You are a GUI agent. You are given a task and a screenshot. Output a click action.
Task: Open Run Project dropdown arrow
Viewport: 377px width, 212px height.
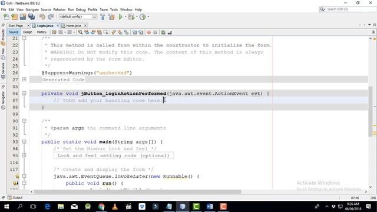(x=125, y=17)
